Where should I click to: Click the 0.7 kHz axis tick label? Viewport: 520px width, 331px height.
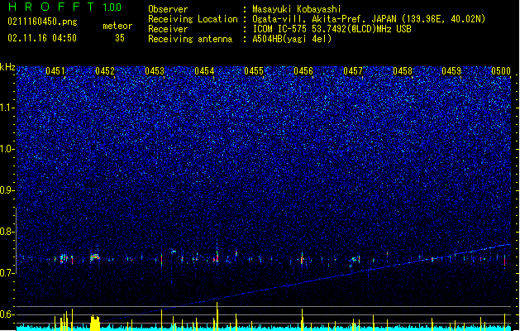click(7, 273)
